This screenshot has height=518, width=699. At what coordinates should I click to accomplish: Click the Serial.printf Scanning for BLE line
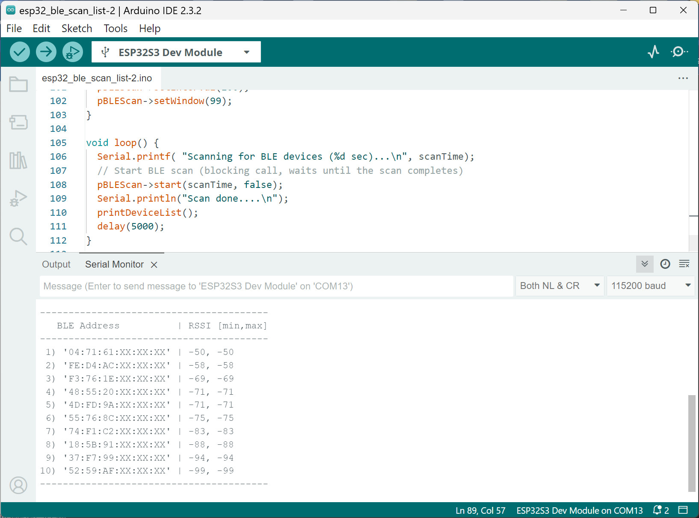click(x=286, y=157)
